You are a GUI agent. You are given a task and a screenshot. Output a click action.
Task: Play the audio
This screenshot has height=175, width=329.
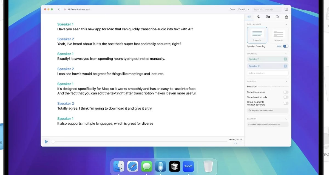click(46, 142)
